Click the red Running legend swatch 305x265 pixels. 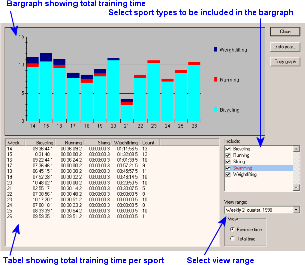(x=216, y=79)
